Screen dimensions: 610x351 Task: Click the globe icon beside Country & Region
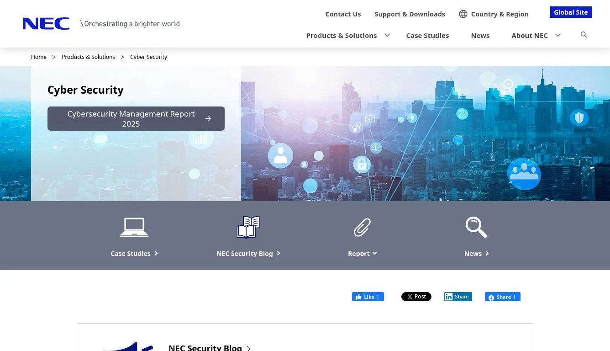[463, 14]
